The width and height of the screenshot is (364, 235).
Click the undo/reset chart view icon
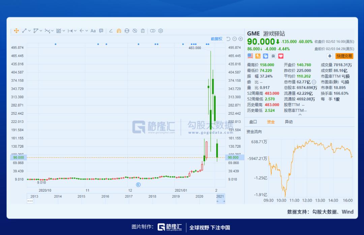[229, 39]
